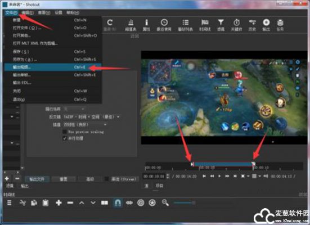310x225 pixels.
Task: Skip to the start of the clip
Action: click(x=204, y=176)
